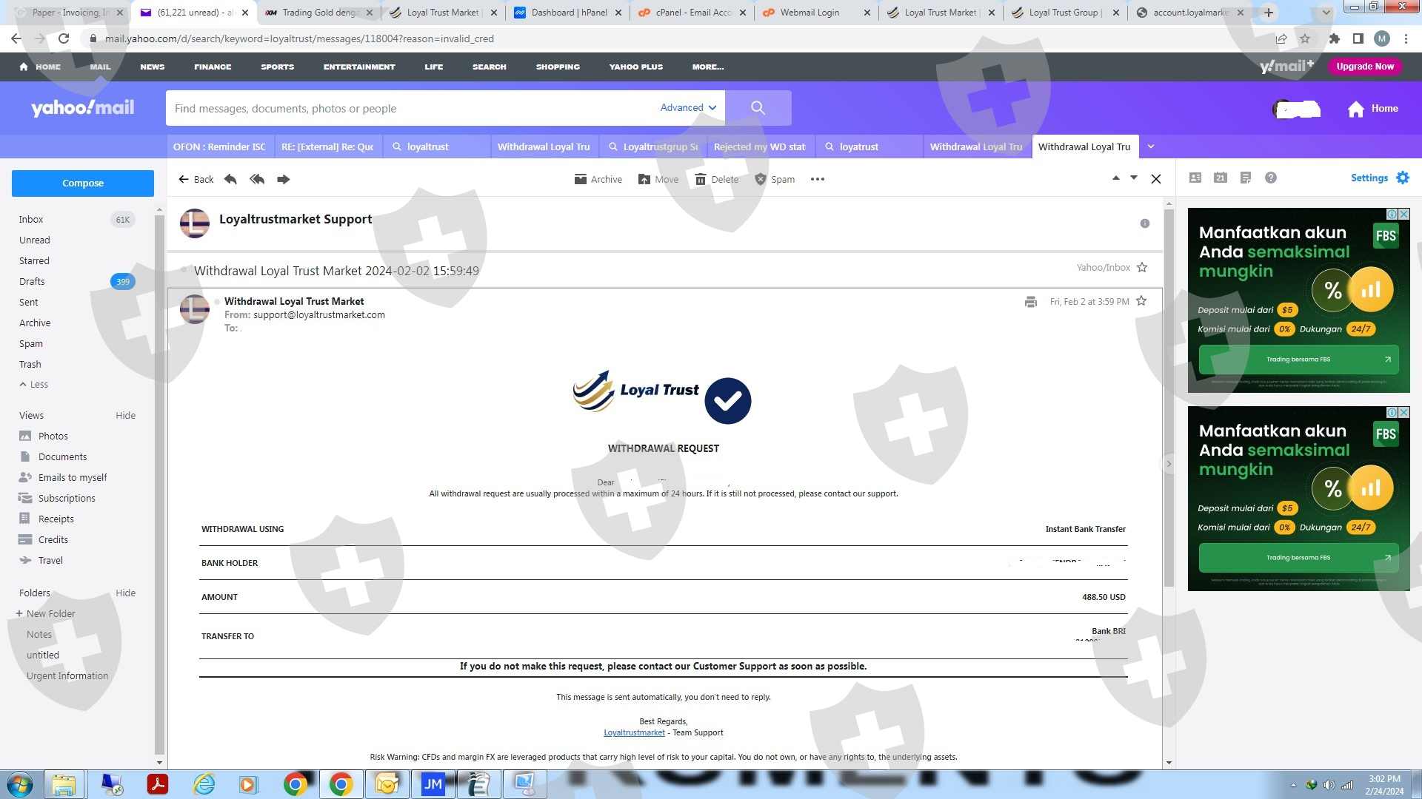The image size is (1422, 799).
Task: Expand Advanced search options
Action: tap(688, 108)
